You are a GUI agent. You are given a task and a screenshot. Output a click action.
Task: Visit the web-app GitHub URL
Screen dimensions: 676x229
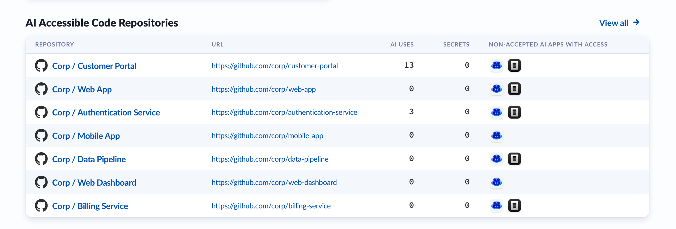(x=263, y=89)
